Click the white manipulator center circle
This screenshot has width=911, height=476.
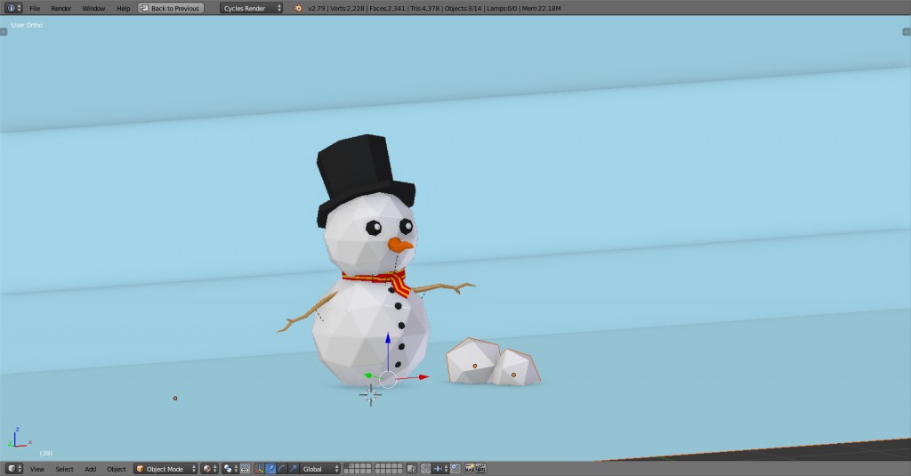pyautogui.click(x=388, y=380)
